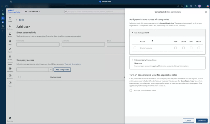
Task: Click the Cancel button
Action: tap(188, 121)
